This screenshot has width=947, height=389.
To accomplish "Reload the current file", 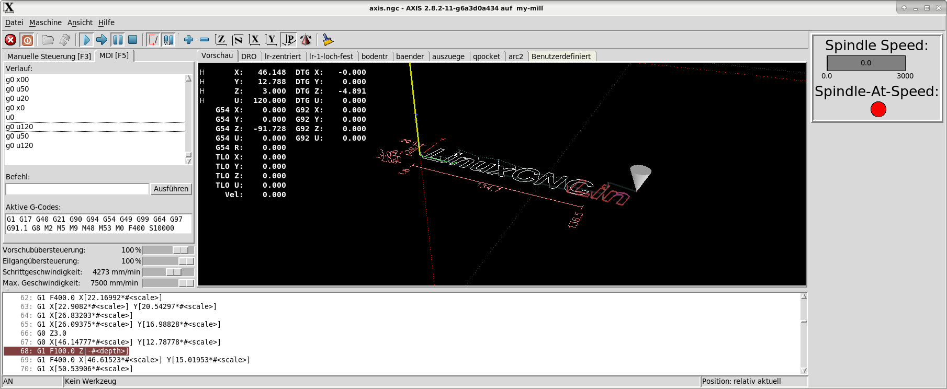I will pyautogui.click(x=65, y=40).
